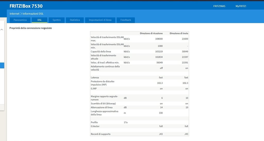Switch to the Spettro tab
The width and height of the screenshot is (264, 141).
click(56, 20)
